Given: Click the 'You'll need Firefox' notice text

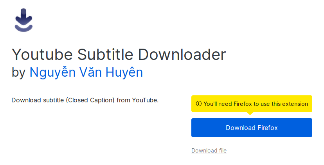Looking at the screenshot, I should [x=256, y=104].
